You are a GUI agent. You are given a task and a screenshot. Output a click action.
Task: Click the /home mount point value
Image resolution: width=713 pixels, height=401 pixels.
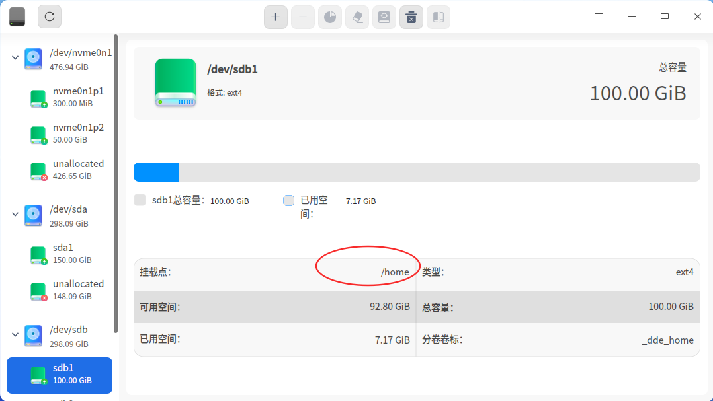click(395, 272)
